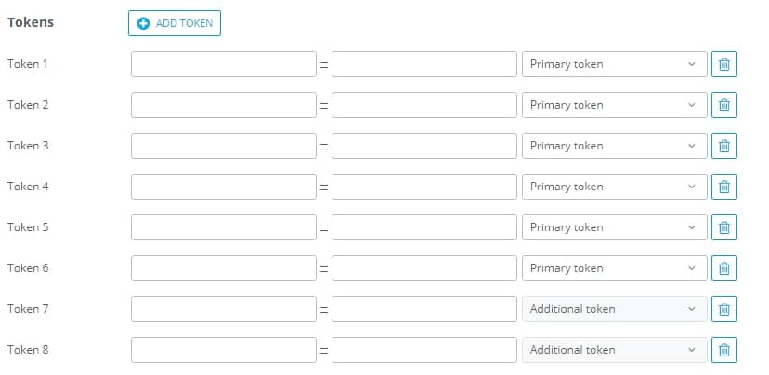Delete Token 8 with the trash icon

click(723, 350)
